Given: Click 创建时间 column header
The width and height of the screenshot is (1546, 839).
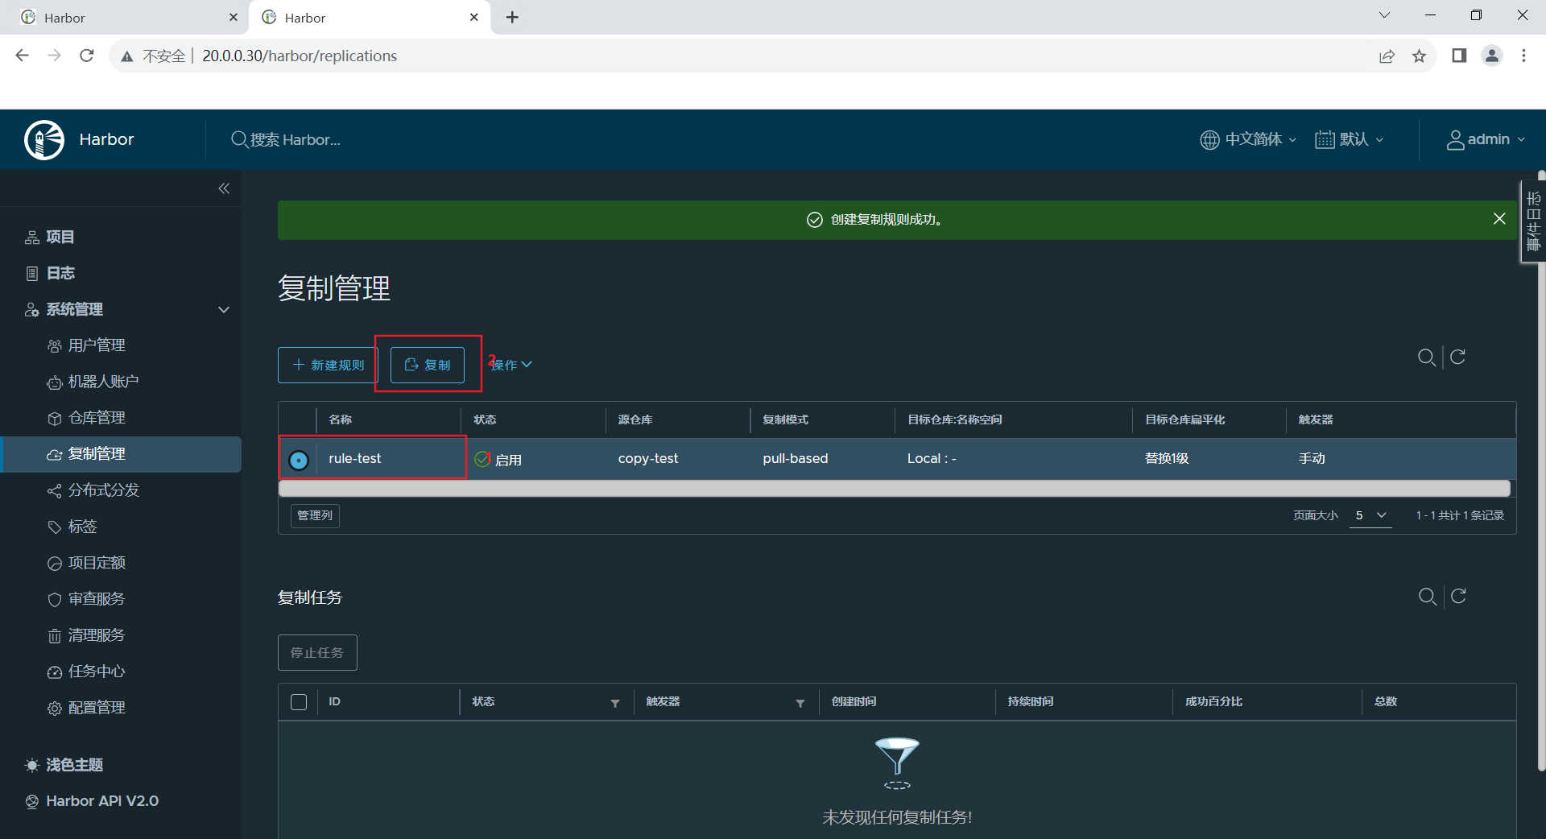Looking at the screenshot, I should coord(854,701).
